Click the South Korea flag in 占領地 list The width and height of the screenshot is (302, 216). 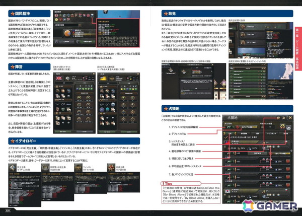(x=228, y=191)
